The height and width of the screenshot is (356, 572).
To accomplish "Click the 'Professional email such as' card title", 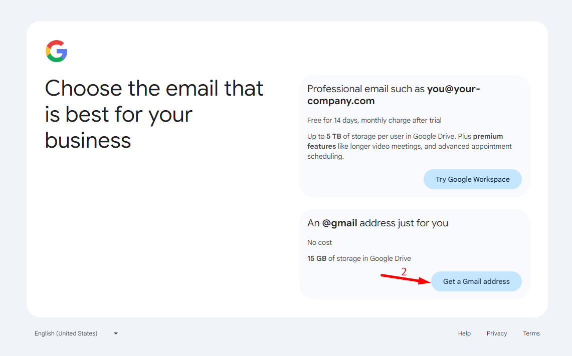I will [x=366, y=89].
